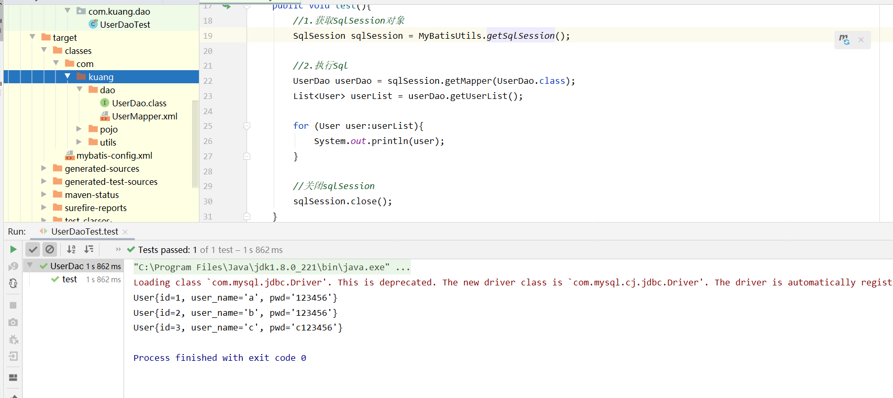Collapse the selected kuang folder
This screenshot has width=893, height=398.
pyautogui.click(x=68, y=76)
